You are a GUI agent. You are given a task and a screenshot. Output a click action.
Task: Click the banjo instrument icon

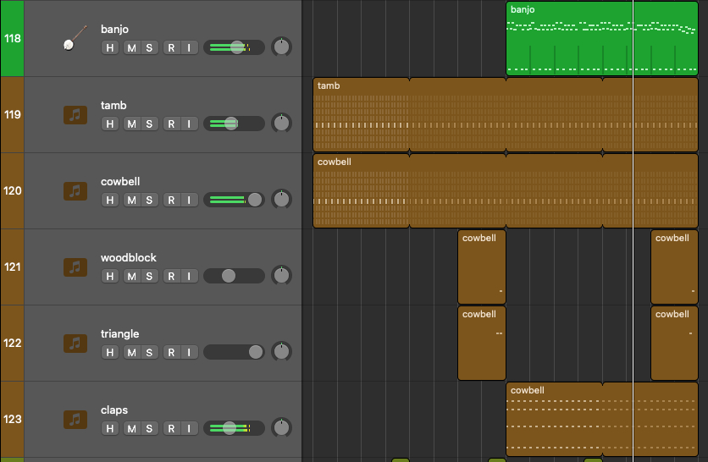[75, 38]
